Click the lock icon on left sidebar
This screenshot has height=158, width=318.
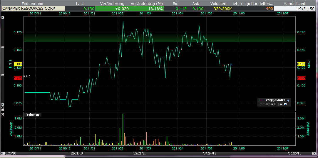click(3, 109)
